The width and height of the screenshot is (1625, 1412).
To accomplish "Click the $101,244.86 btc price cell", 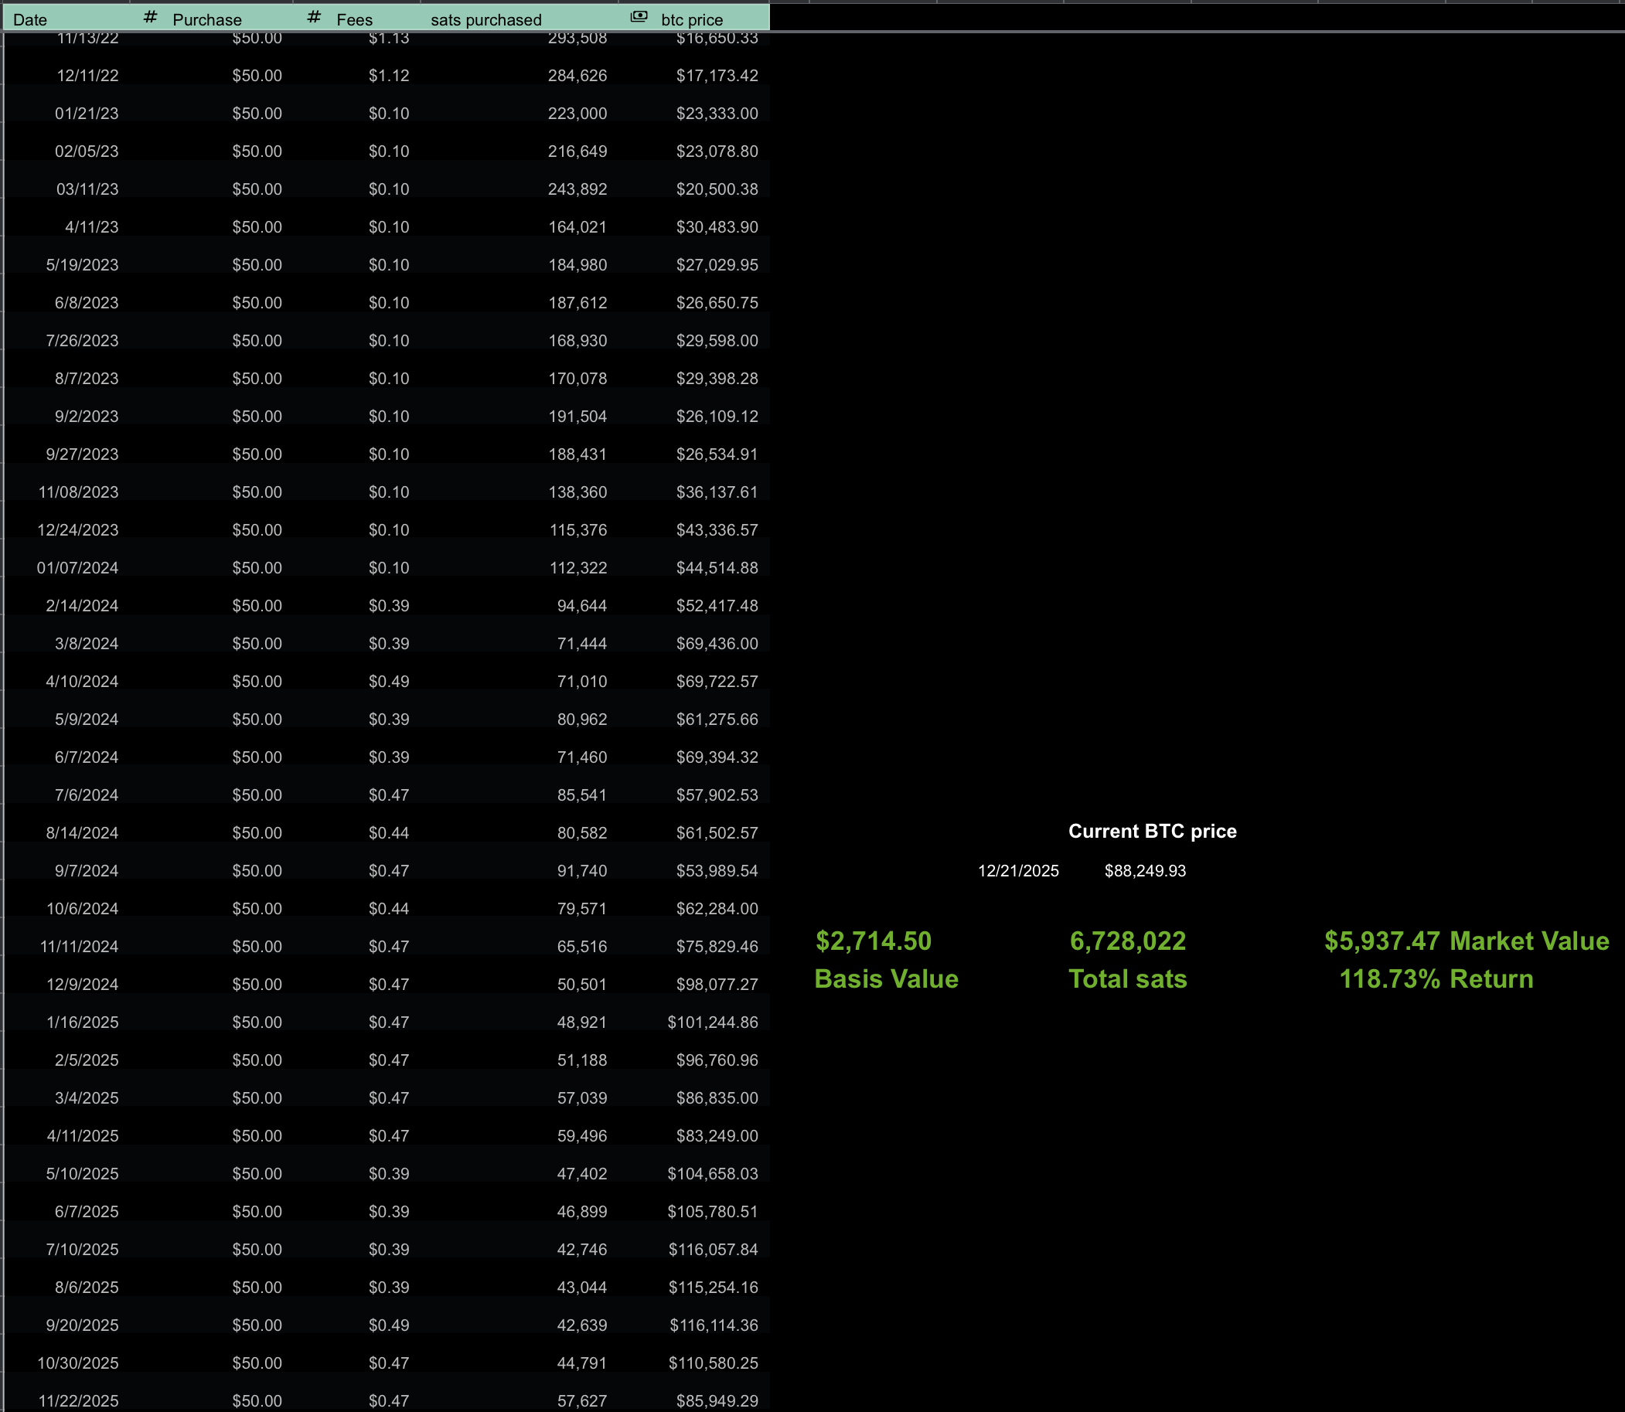I will (x=713, y=1022).
